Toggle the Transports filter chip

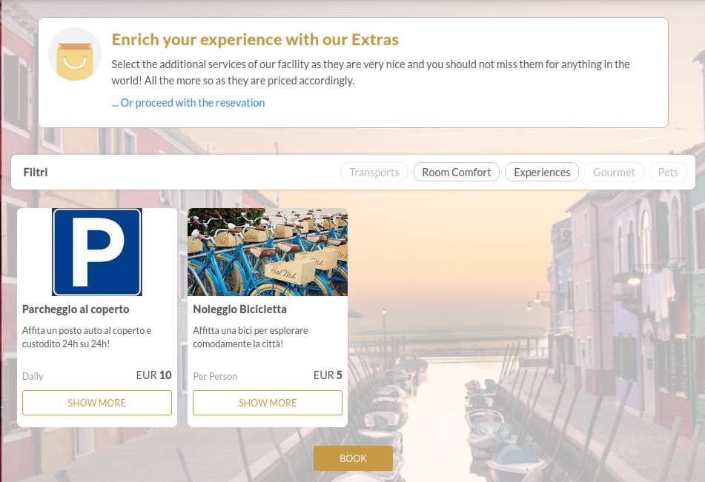(374, 172)
